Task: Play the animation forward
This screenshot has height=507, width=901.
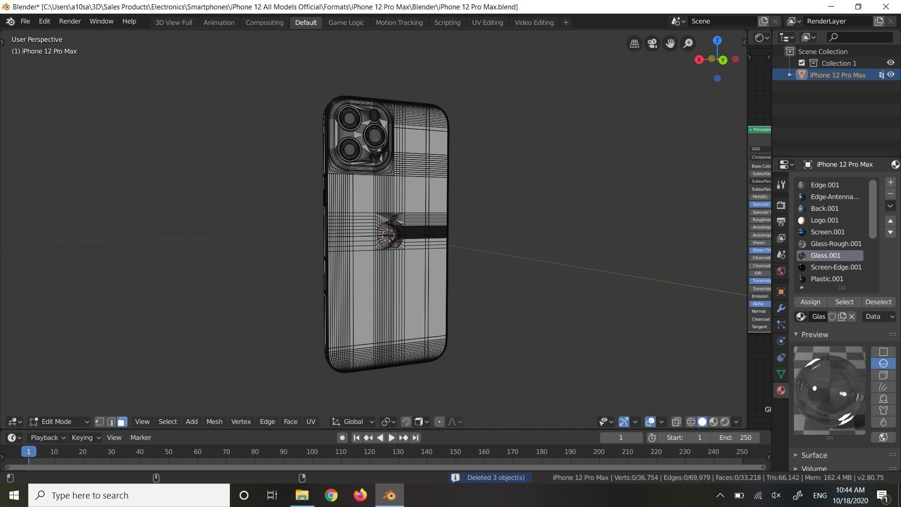Action: (x=391, y=438)
